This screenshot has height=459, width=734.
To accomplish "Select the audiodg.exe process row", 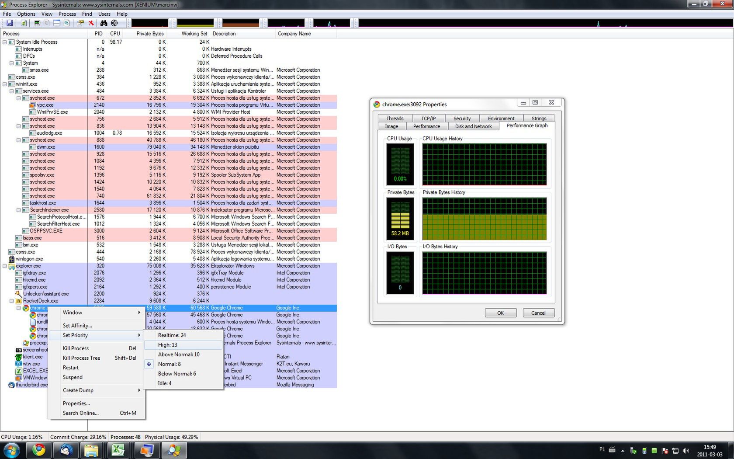I will [x=168, y=133].
